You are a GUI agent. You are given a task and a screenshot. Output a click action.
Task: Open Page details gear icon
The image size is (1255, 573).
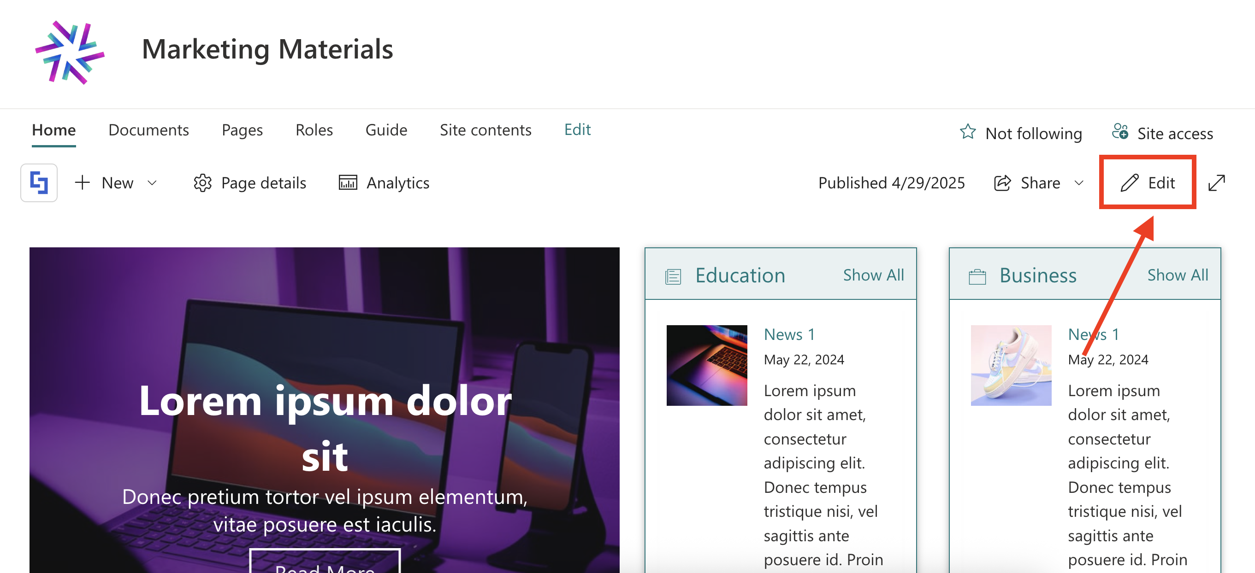coord(203,182)
